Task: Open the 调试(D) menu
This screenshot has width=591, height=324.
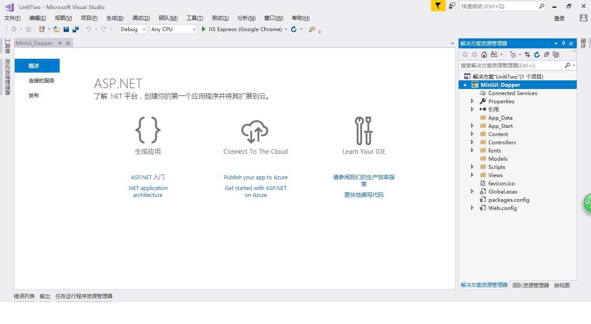Action: tap(141, 18)
